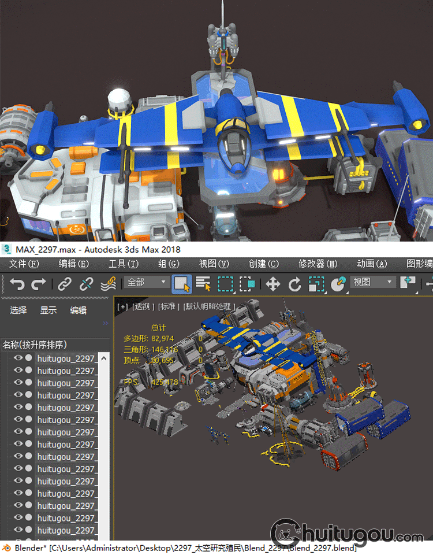Click the Bind to Space Warp icon
The width and height of the screenshot is (433, 555).
click(108, 284)
